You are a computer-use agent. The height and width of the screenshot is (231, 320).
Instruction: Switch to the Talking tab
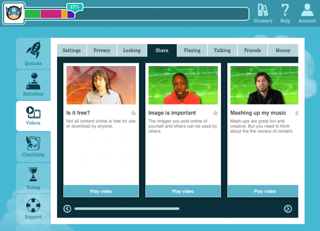(222, 50)
